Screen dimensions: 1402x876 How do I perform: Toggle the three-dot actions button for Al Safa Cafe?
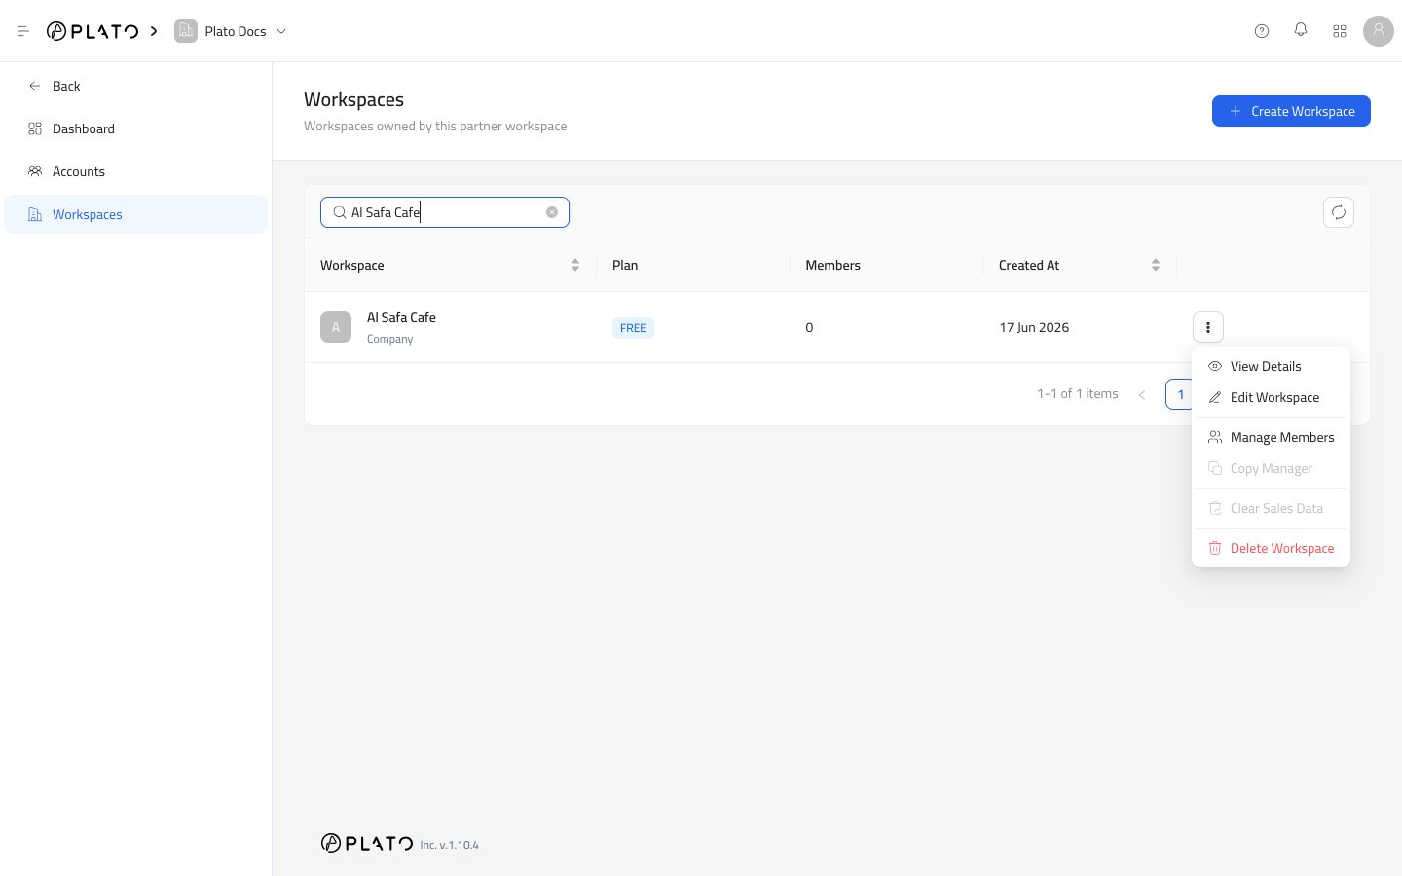(x=1207, y=327)
